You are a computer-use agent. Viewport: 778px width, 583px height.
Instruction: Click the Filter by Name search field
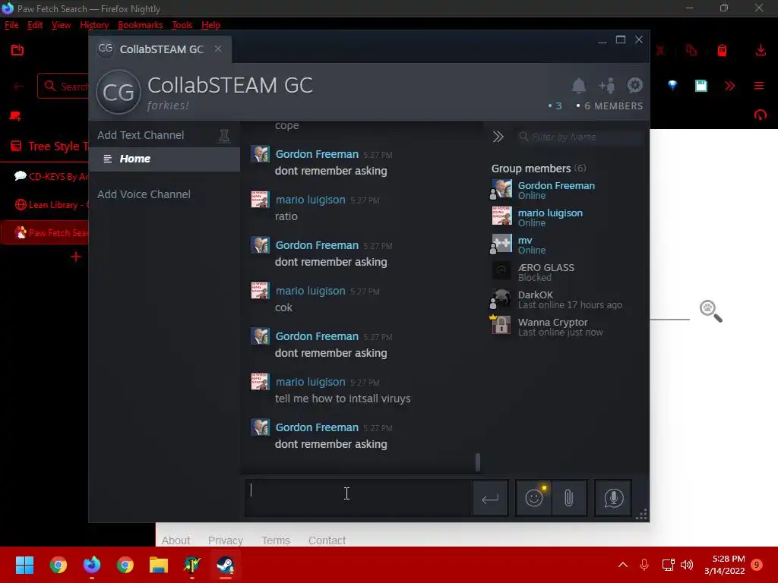point(580,137)
